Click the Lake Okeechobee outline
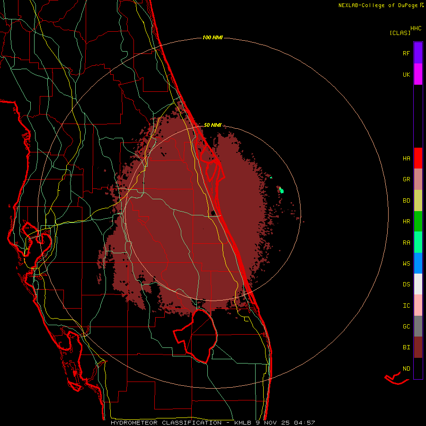426x426 pixels. tap(195, 336)
